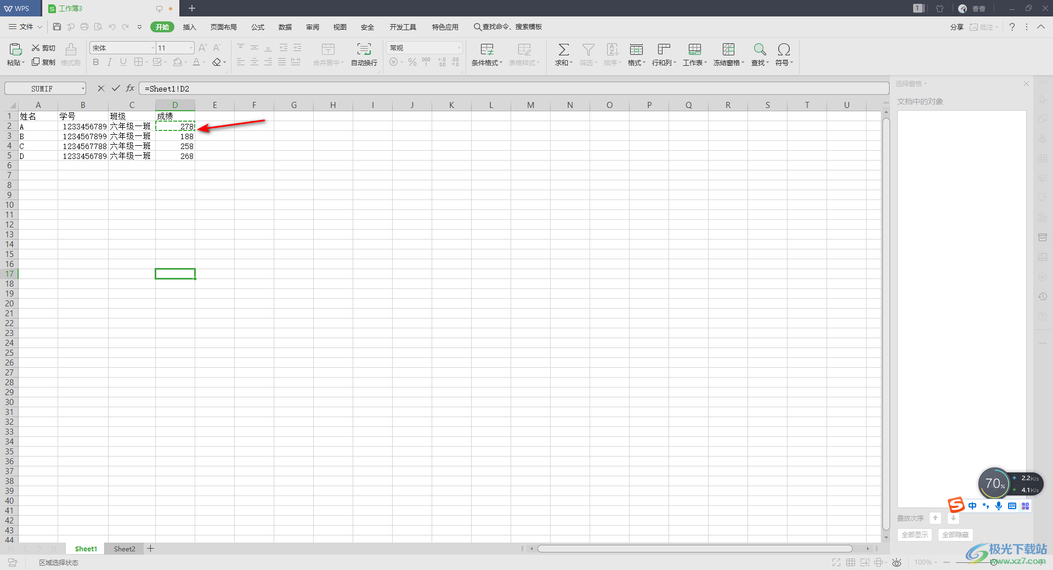The height and width of the screenshot is (570, 1053).
Task: Select the Sheet2 worksheet tab
Action: click(124, 549)
